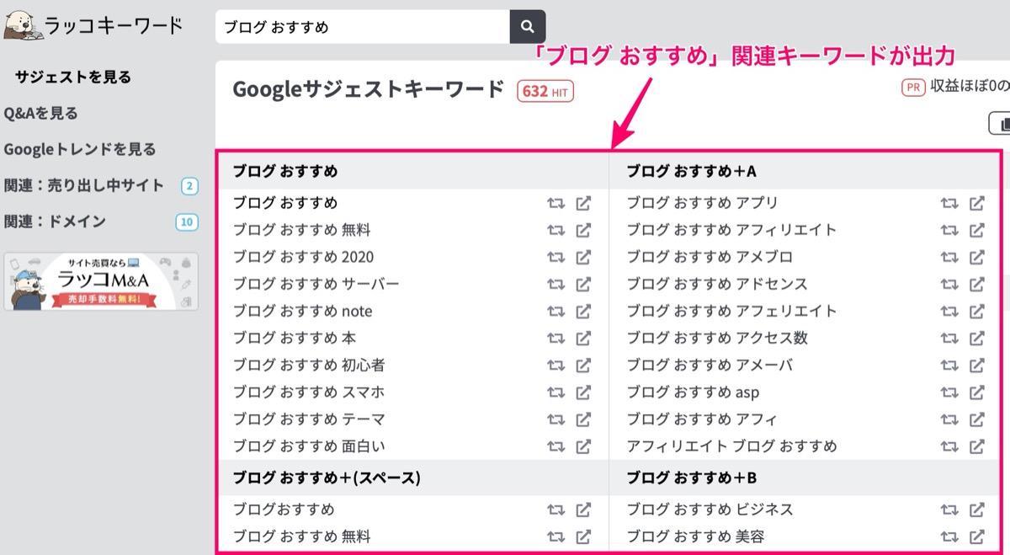
Task: Click the ラッコキーワード site title
Action: tap(113, 25)
